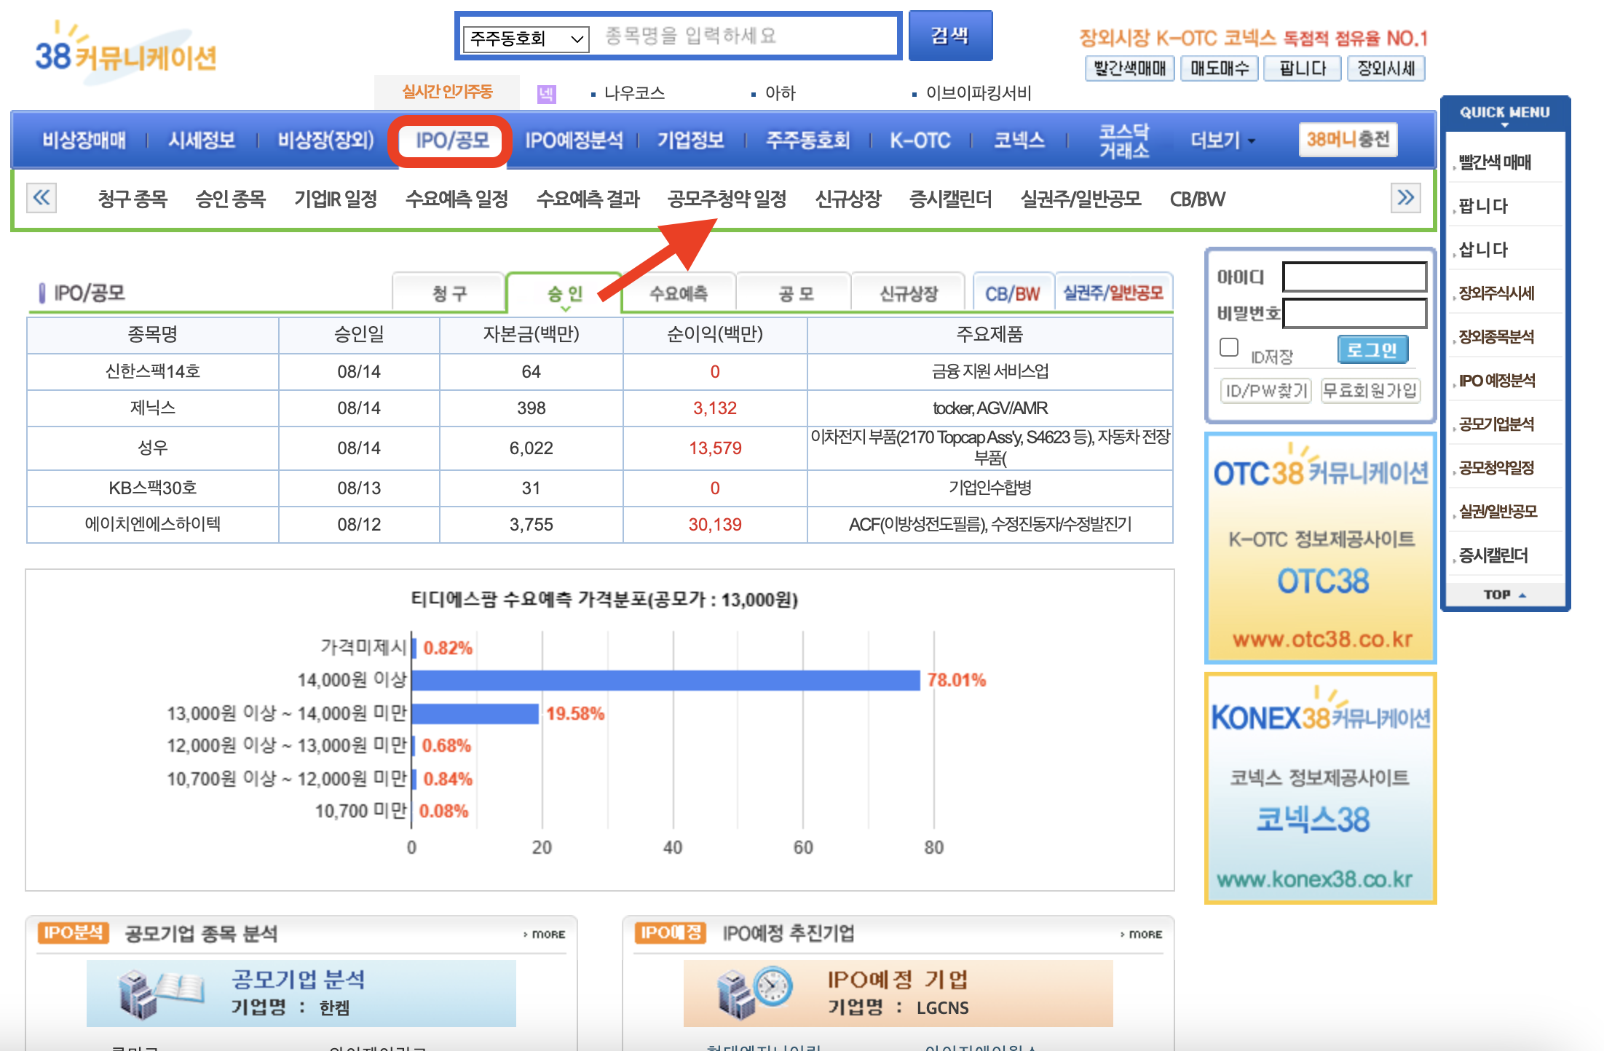Click the 38커뮤니케이션 logo
The image size is (1604, 1051).
124,51
